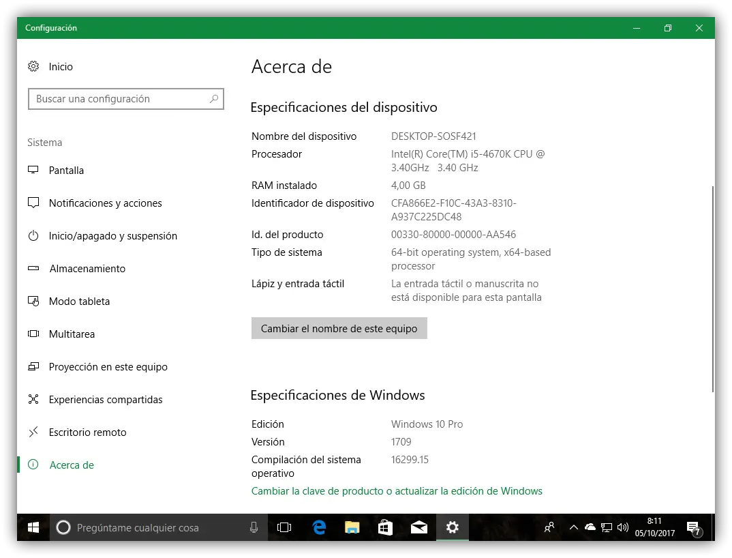732x558 pixels.
Task: Click the heading Especificaciones de Windows
Action: pos(337,395)
